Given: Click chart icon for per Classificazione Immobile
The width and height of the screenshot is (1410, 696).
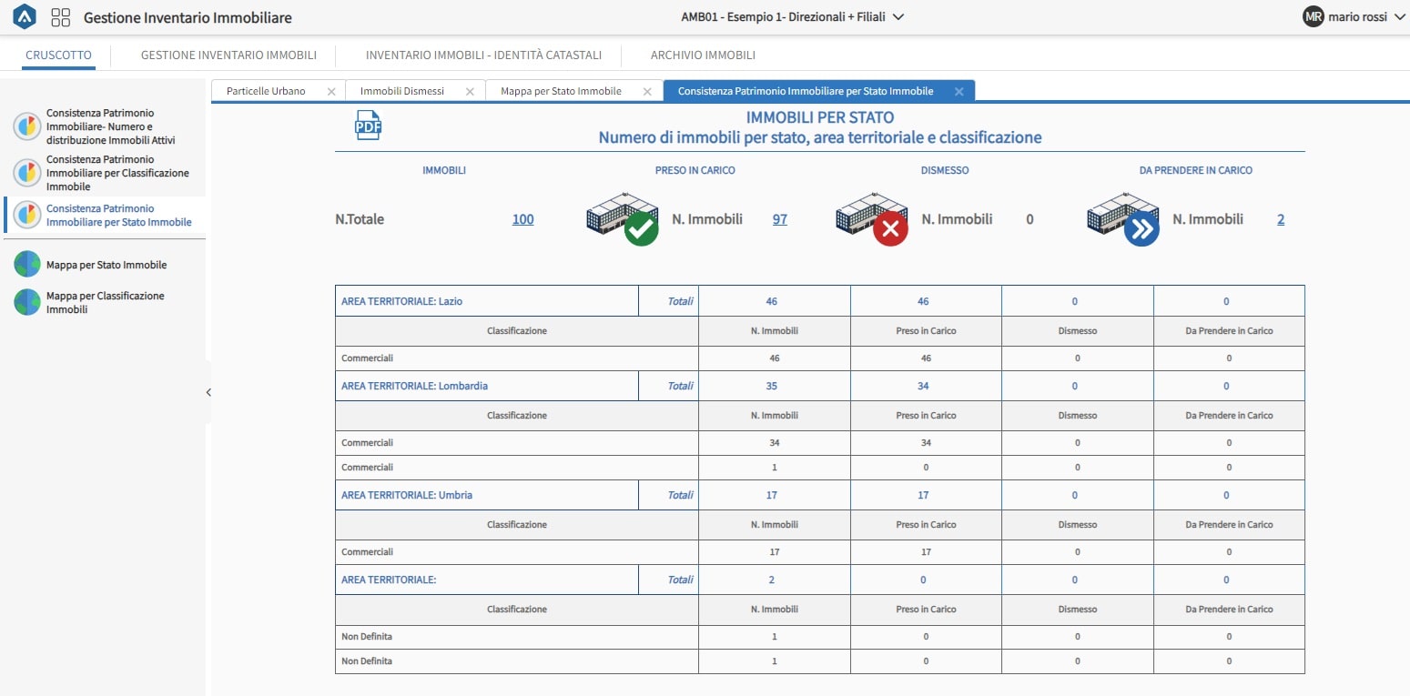Looking at the screenshot, I should click(x=27, y=173).
